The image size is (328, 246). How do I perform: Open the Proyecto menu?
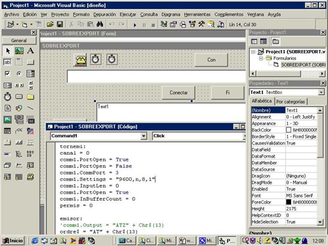pos(60,14)
